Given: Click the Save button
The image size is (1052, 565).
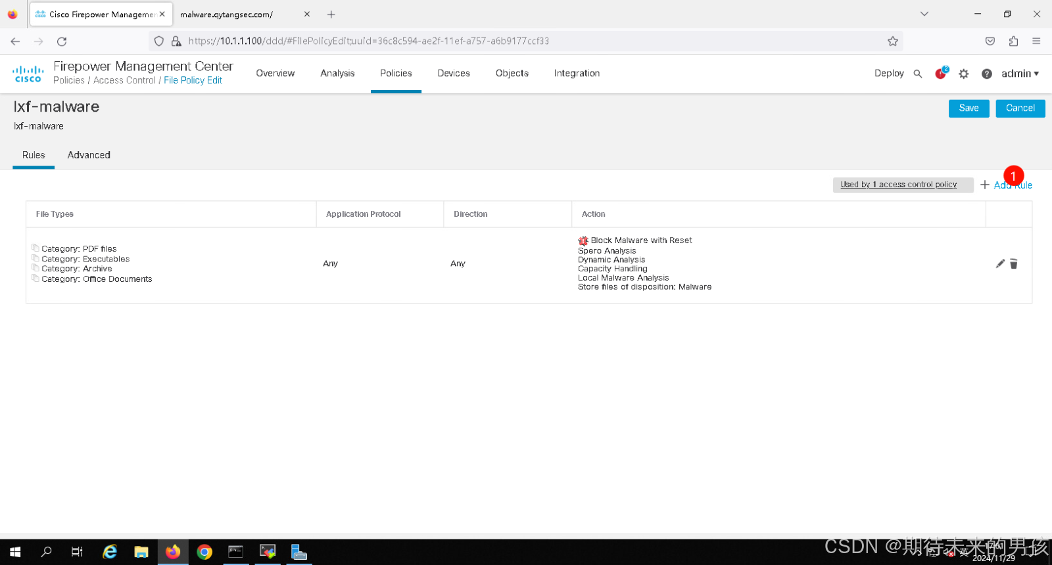Looking at the screenshot, I should pyautogui.click(x=968, y=108).
